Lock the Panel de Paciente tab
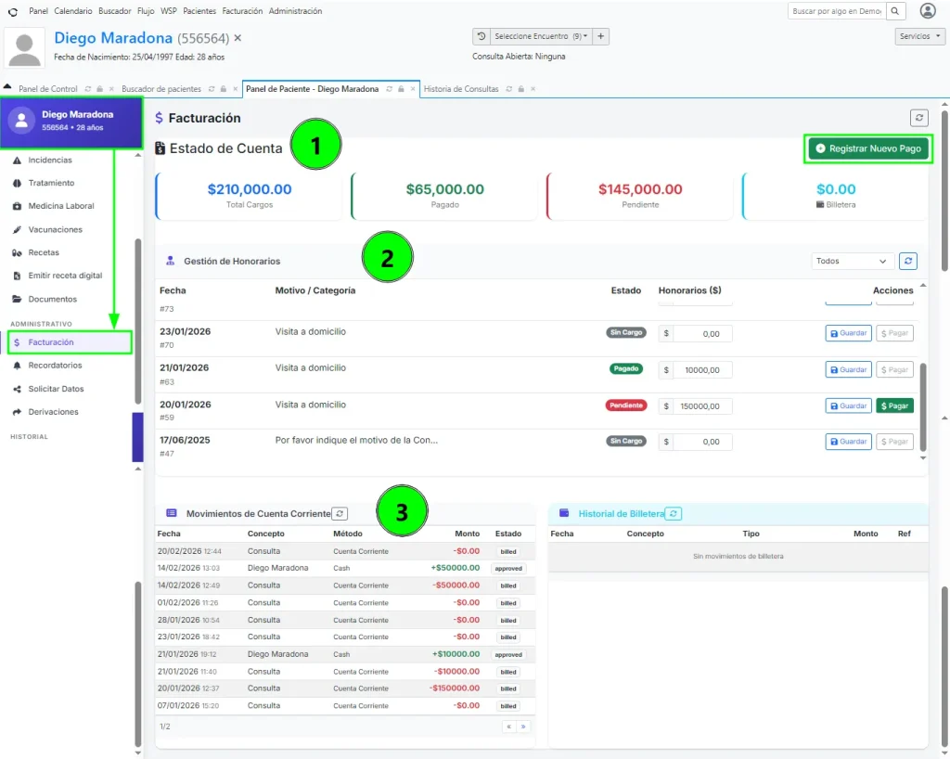This screenshot has height=759, width=950. tap(401, 89)
